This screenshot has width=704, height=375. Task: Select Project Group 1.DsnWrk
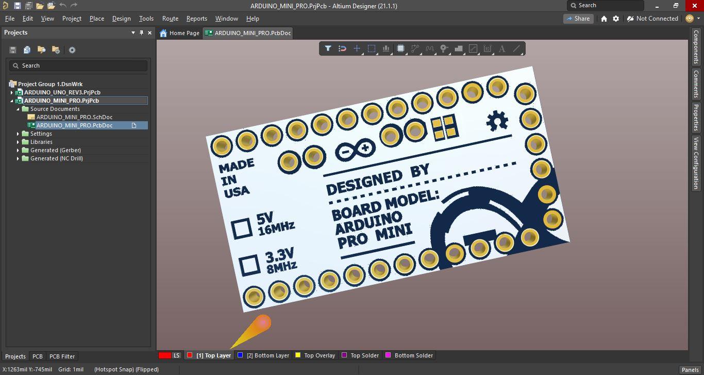point(50,84)
